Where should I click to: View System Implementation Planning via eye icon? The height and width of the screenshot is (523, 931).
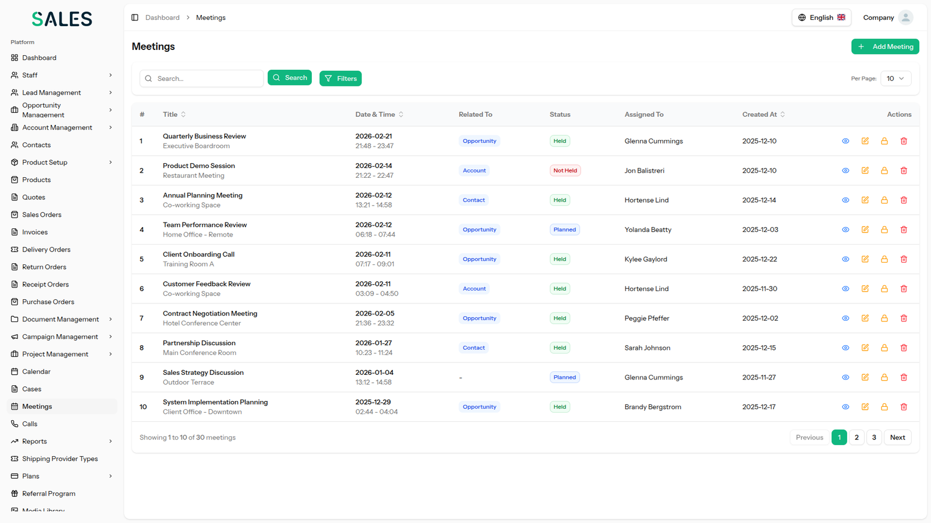coord(845,407)
